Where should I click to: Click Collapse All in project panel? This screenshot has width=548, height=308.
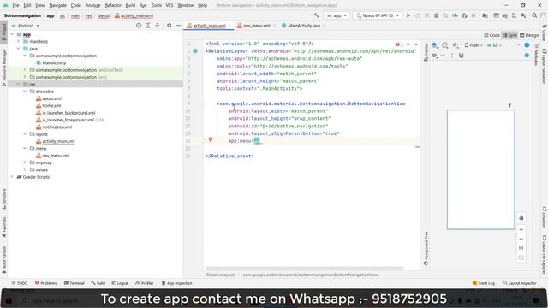(x=158, y=26)
